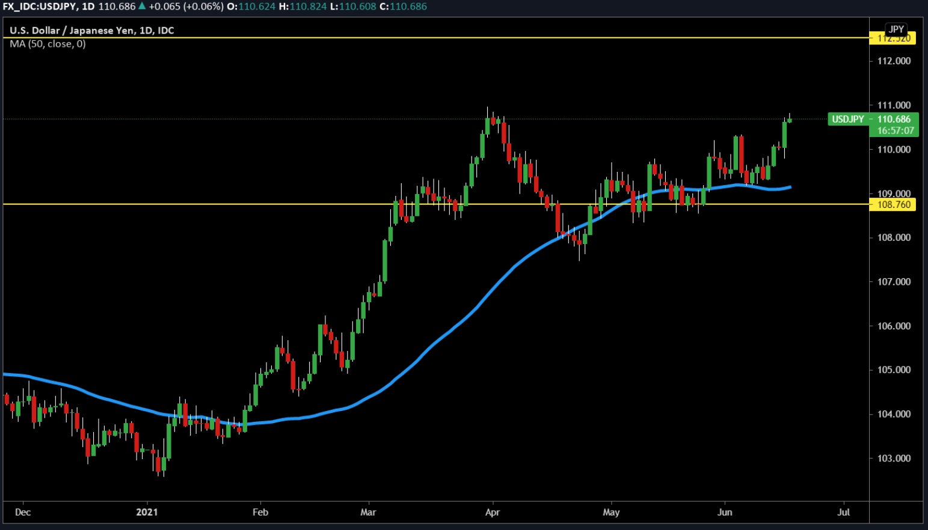Click the 108.000 price axis label
The width and height of the screenshot is (928, 530).
pyautogui.click(x=894, y=237)
